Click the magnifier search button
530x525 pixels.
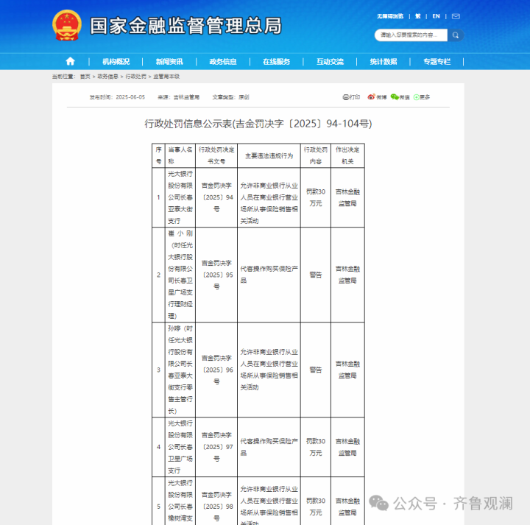point(456,35)
